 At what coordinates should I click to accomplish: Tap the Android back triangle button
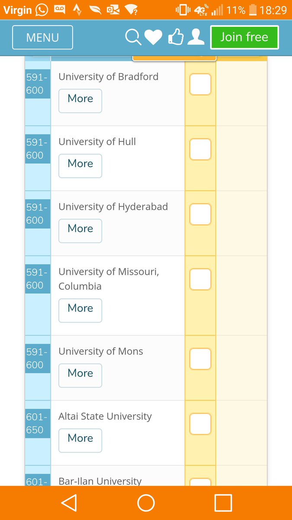coord(69,503)
